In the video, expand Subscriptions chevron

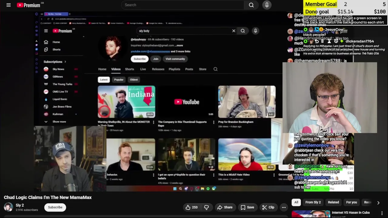pos(65,62)
